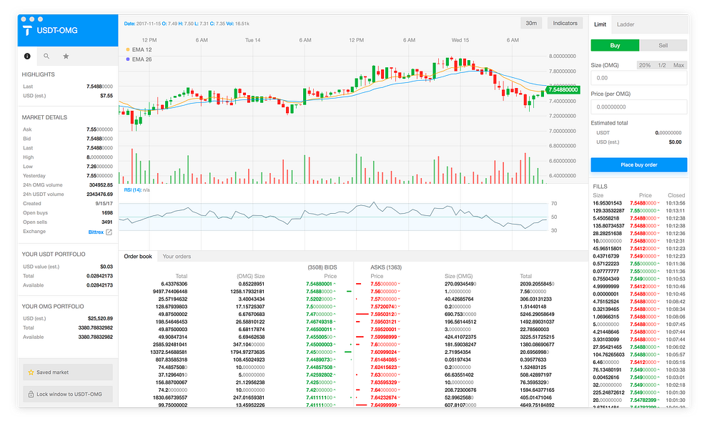Viewport: 707px width, 429px height.
Task: Focus the Price (per OMG) input field
Action: point(639,107)
